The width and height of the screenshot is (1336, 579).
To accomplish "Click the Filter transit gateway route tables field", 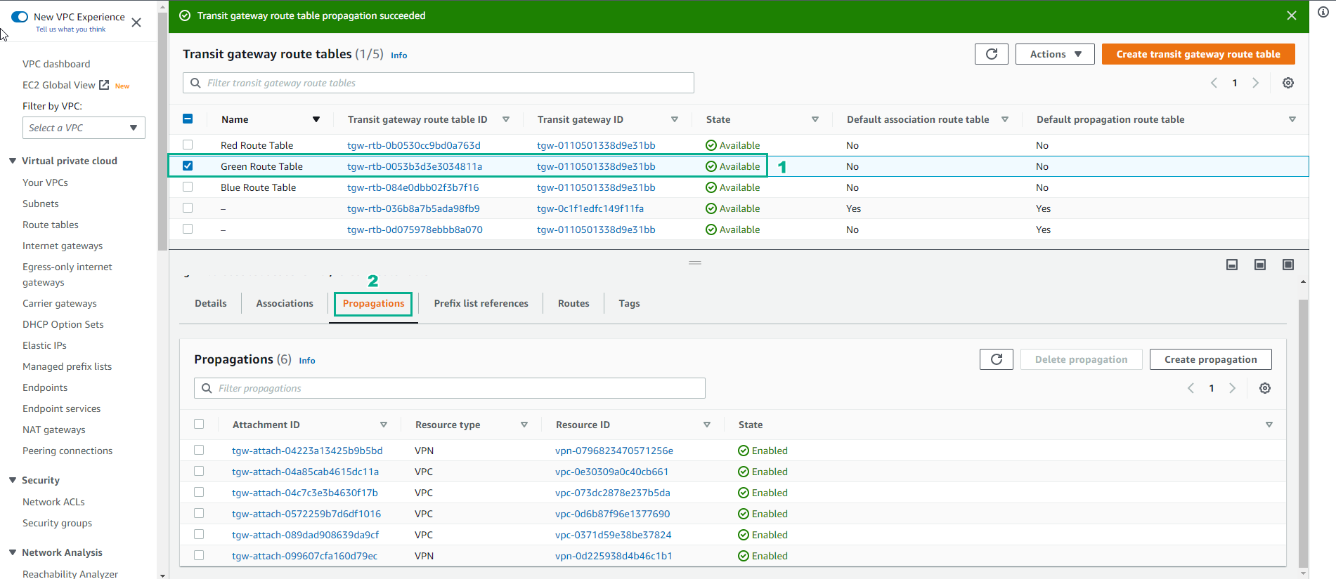I will (x=439, y=83).
